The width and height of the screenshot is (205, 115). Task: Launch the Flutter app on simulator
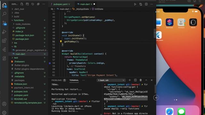pos(159,35)
